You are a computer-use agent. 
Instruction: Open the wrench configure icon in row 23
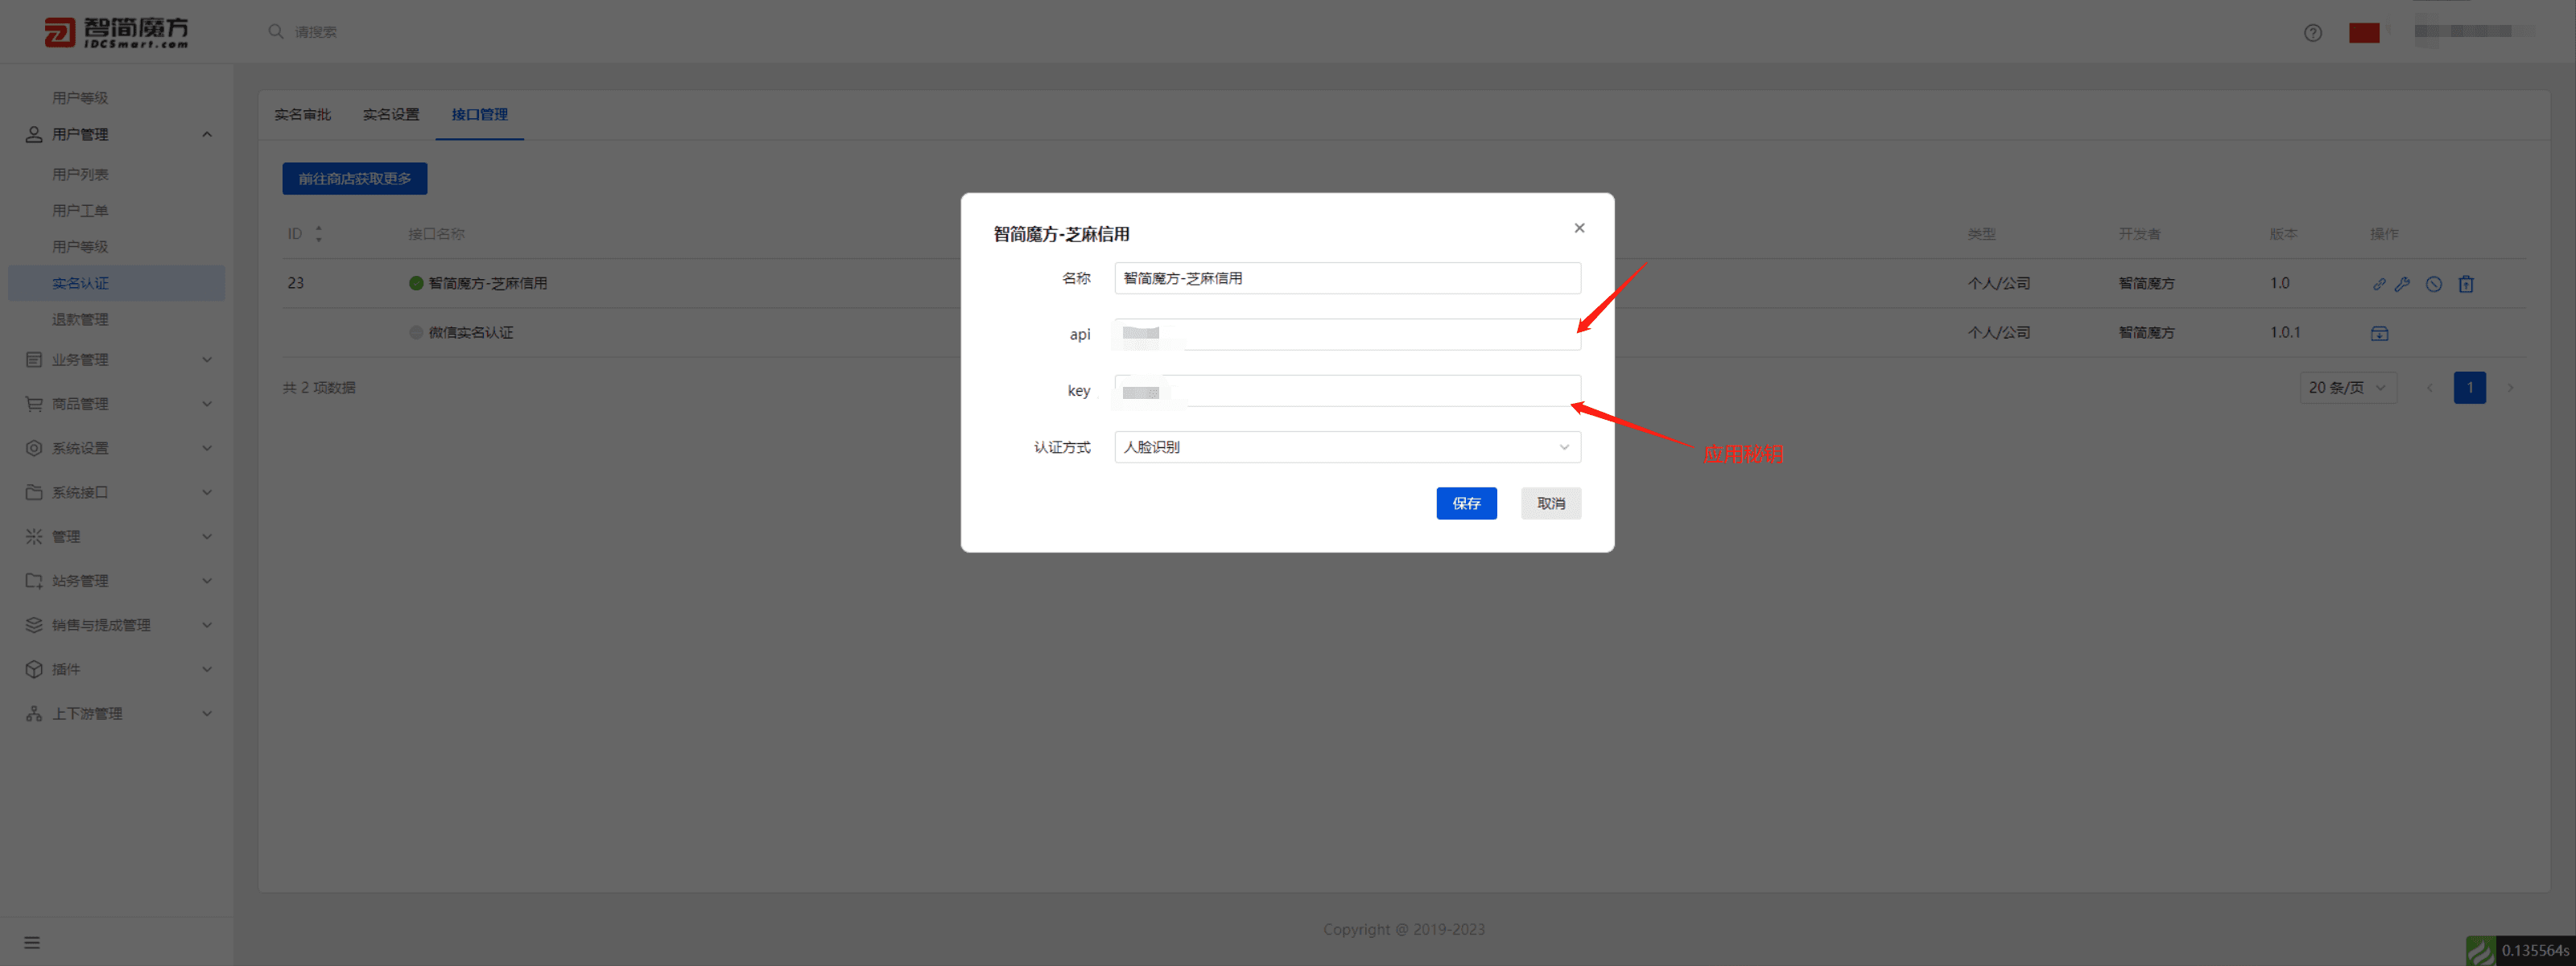pos(2402,284)
